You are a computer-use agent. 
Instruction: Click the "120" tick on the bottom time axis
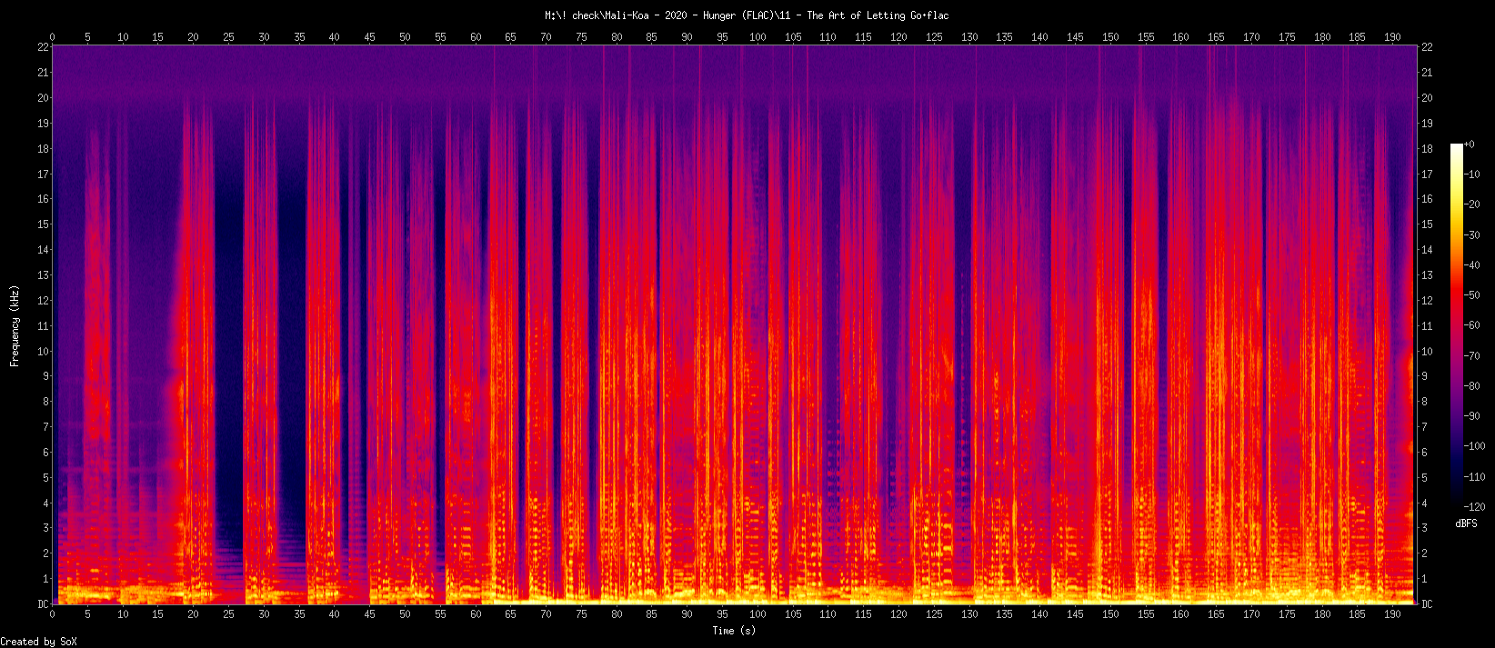pos(898,614)
